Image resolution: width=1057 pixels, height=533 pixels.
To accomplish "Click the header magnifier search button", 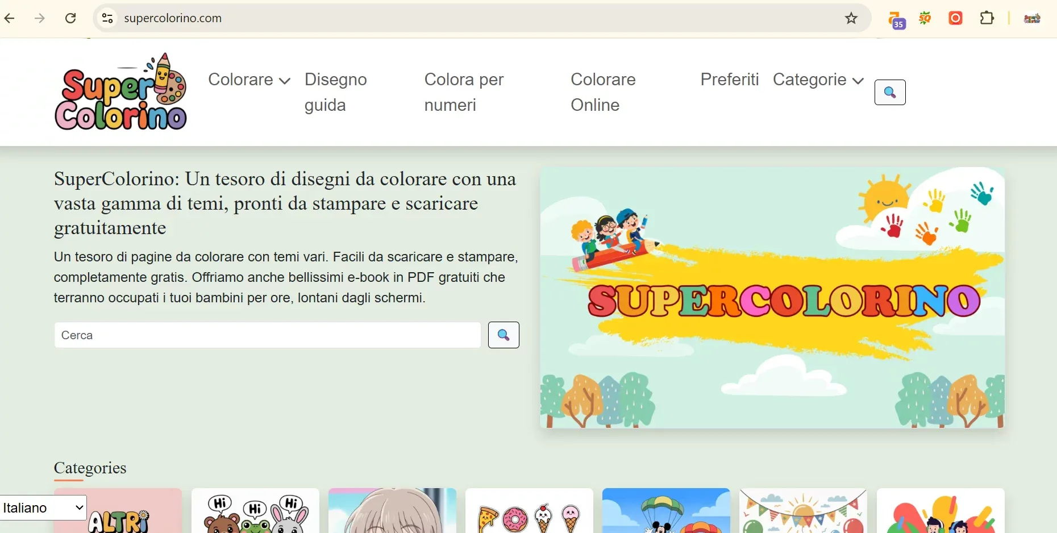I will click(x=890, y=93).
